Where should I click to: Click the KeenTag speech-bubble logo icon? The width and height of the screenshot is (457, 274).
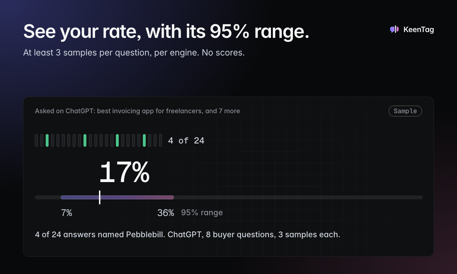[394, 30]
